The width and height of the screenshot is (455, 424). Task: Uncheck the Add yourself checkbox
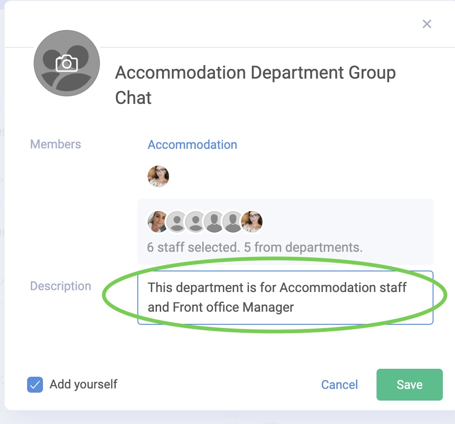pyautogui.click(x=35, y=384)
